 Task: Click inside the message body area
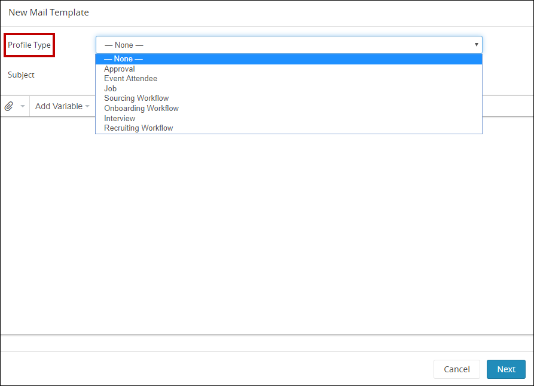(x=267, y=226)
